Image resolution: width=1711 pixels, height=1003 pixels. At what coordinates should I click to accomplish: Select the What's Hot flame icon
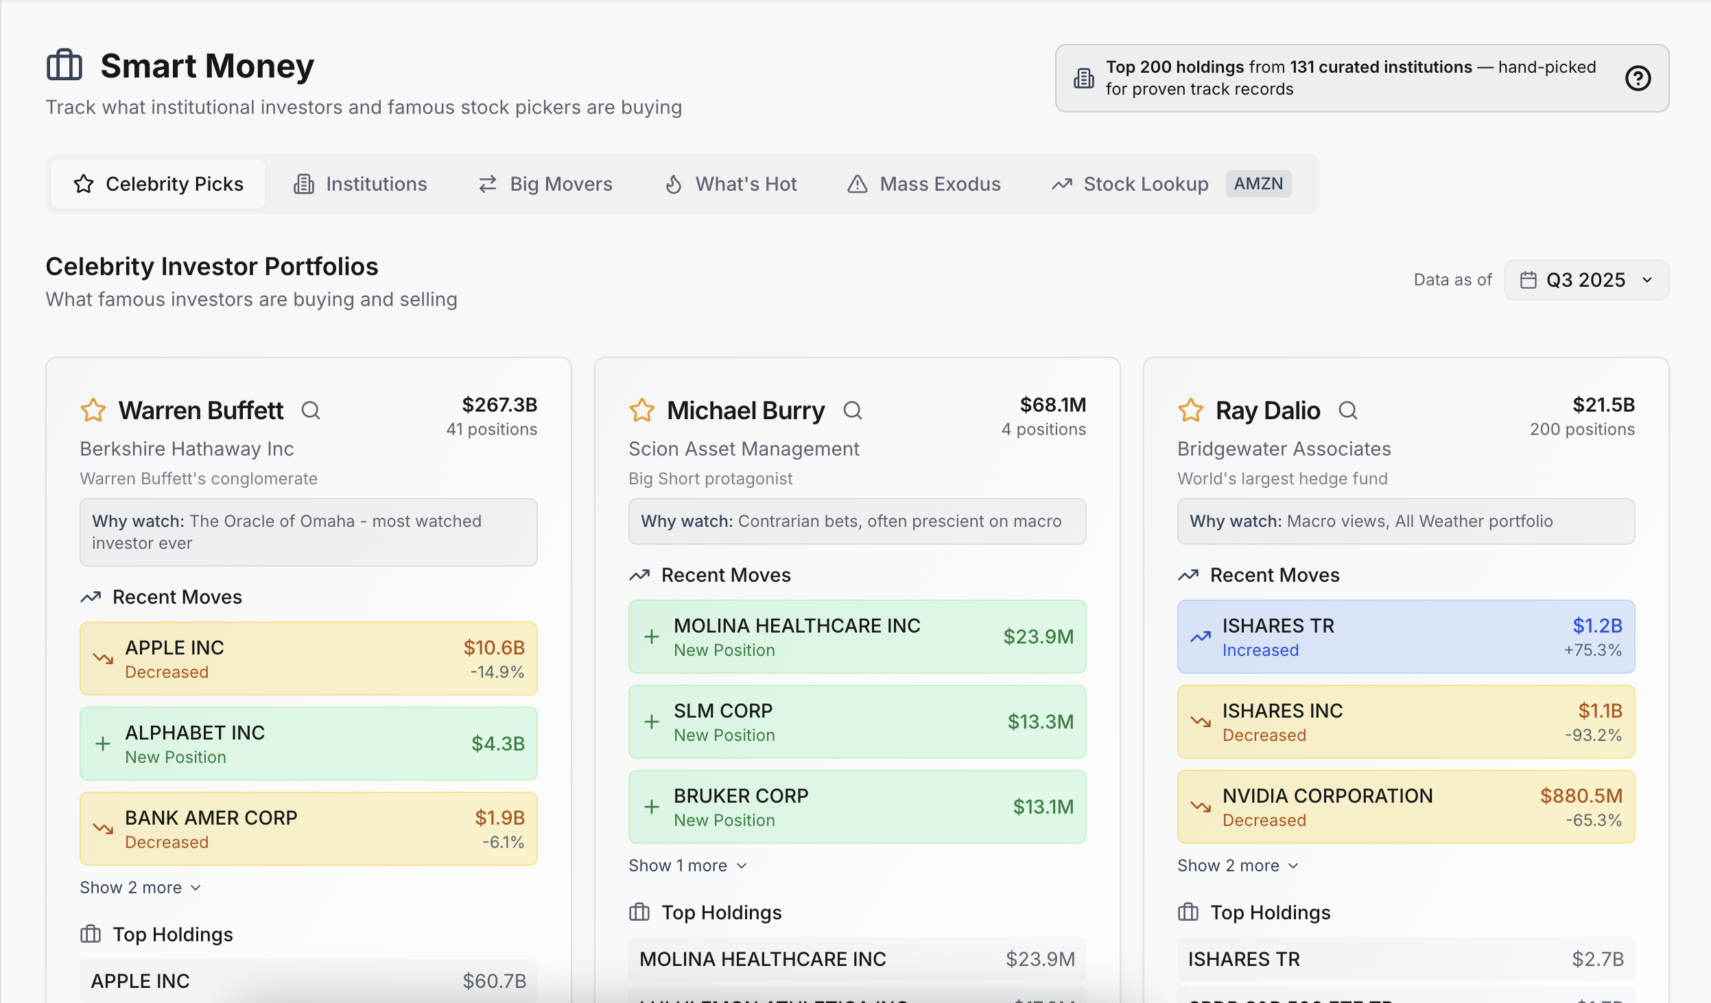tap(673, 183)
